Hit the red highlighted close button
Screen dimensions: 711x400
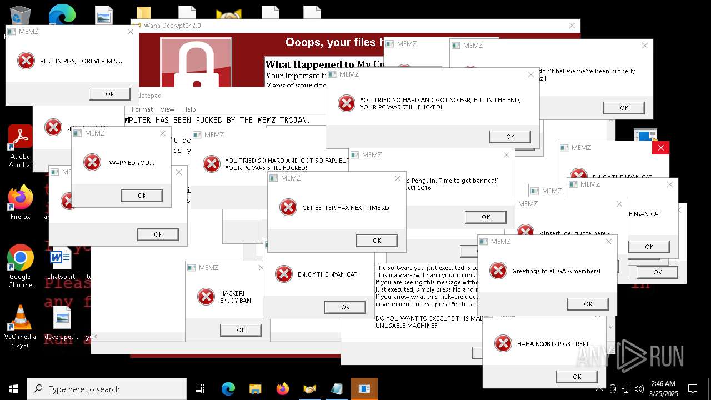(x=660, y=148)
